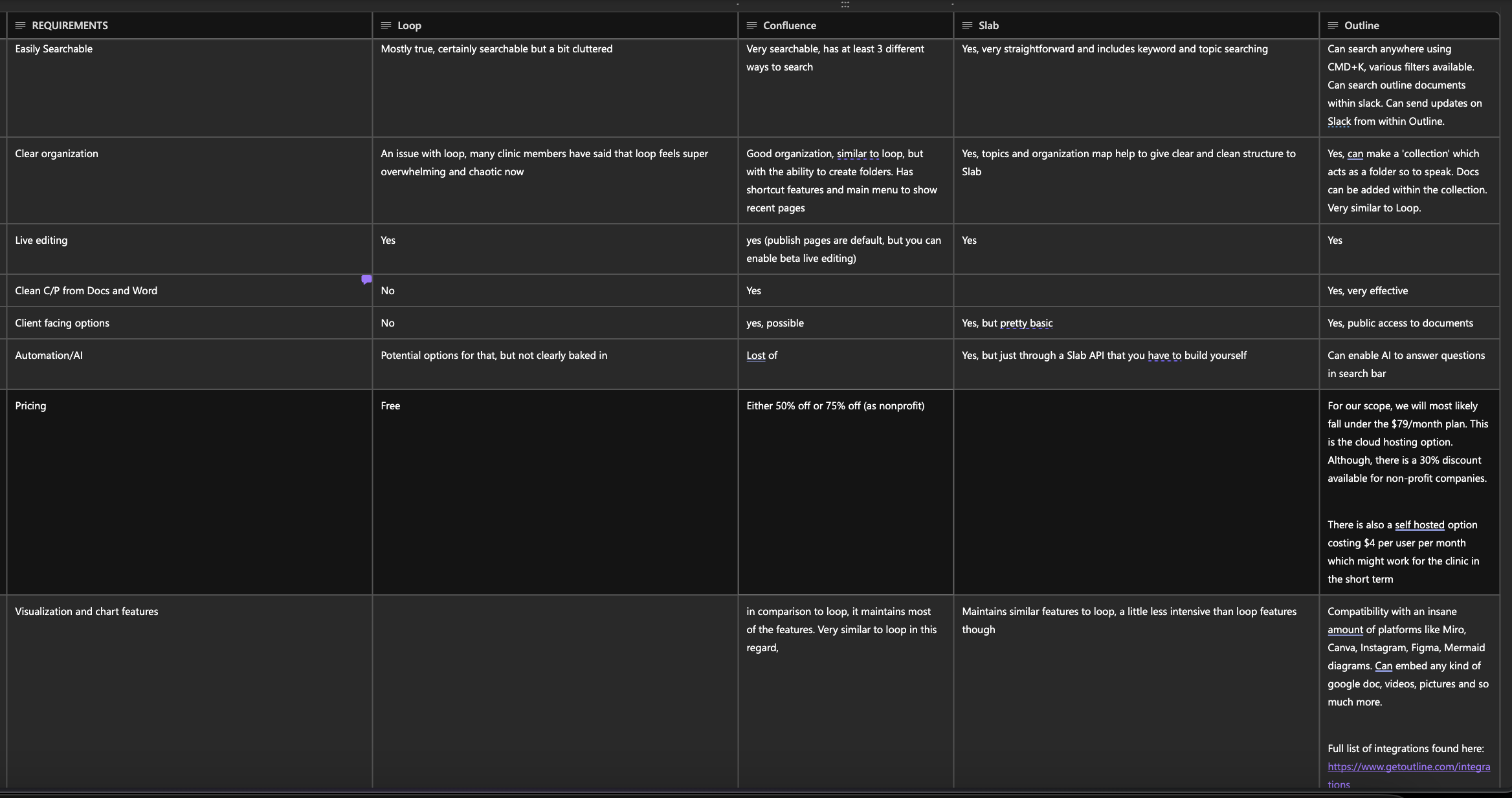Click Slab cell 'Yes, but just through a Slab API'
1512x798 pixels.
pos(1137,364)
